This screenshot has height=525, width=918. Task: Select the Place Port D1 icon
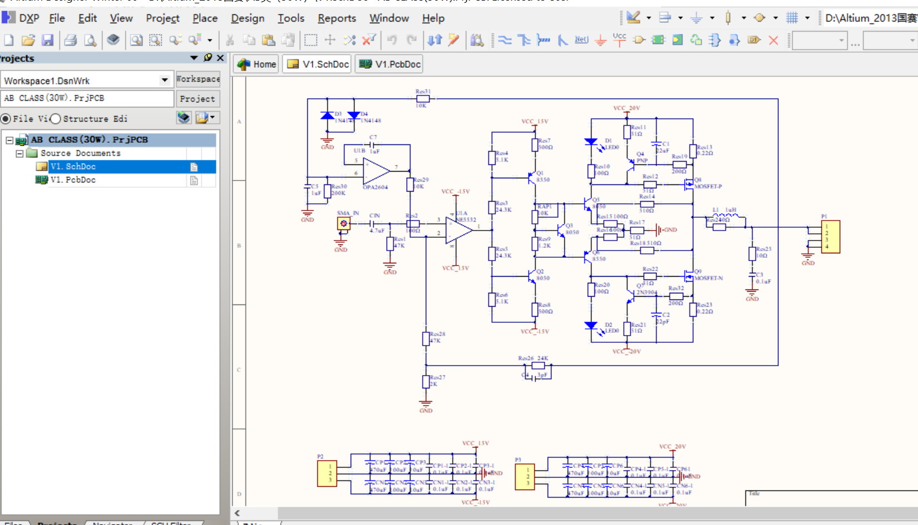[754, 40]
